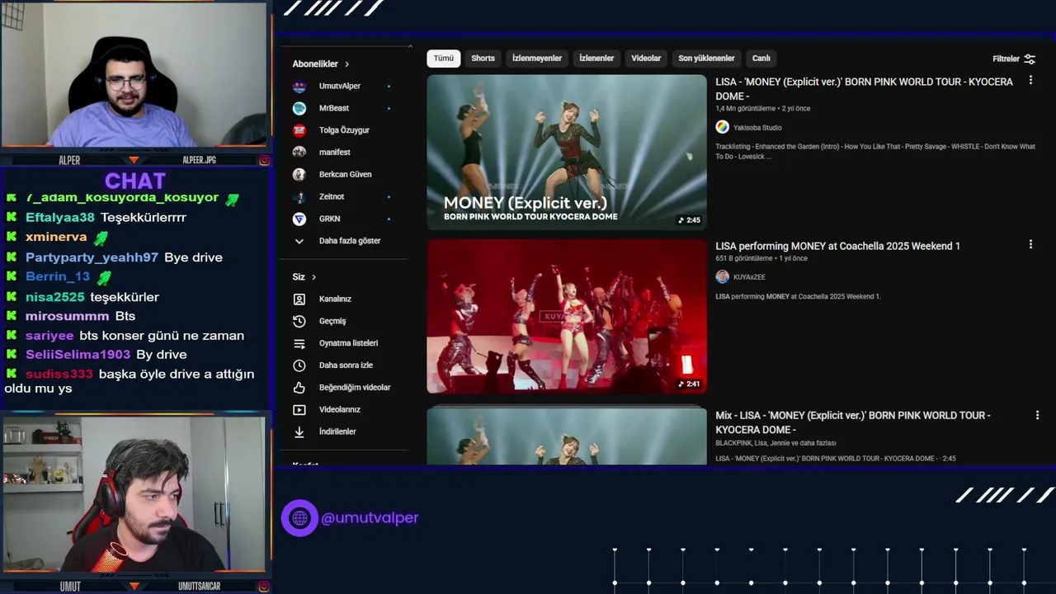Open LISA MONEY Explicit ver. Kyocera Dome title
The image size is (1056, 594).
[864, 89]
